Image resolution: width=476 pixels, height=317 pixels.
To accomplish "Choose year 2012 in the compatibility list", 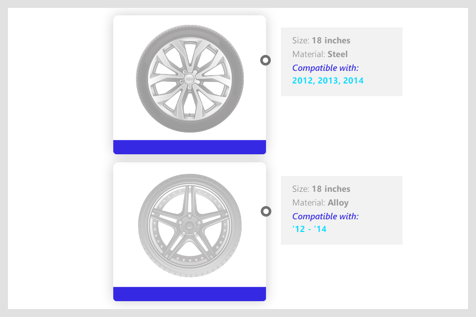I will point(302,81).
